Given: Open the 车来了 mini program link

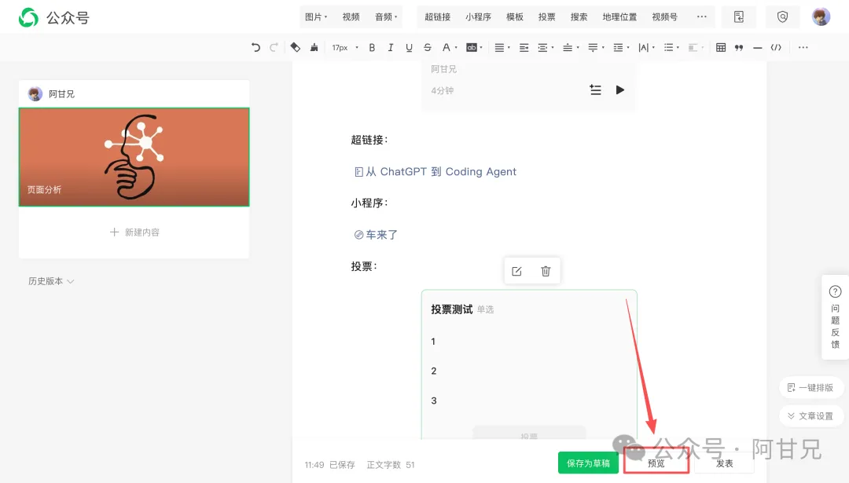Looking at the screenshot, I should (x=376, y=235).
